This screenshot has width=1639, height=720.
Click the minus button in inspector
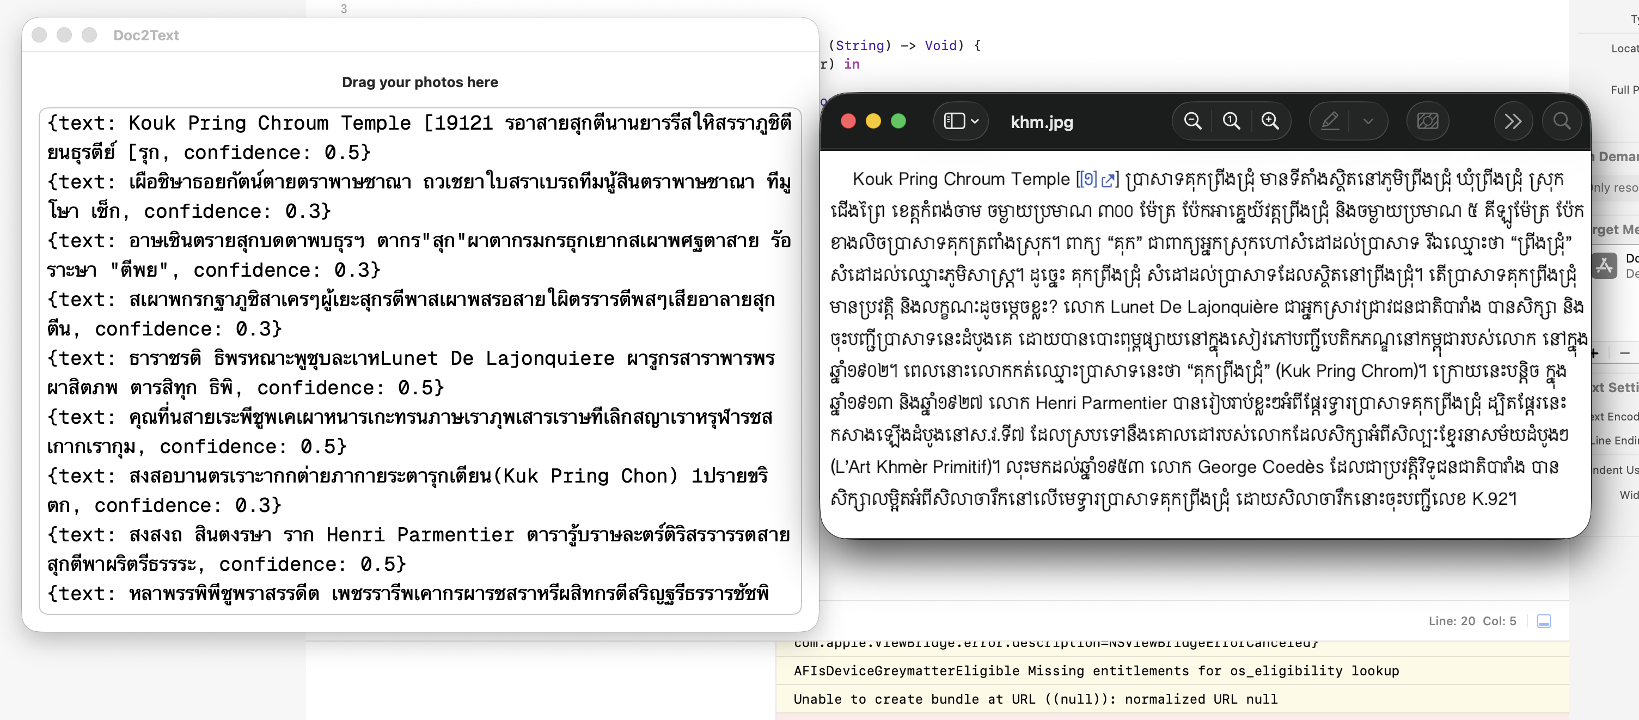point(1624,353)
